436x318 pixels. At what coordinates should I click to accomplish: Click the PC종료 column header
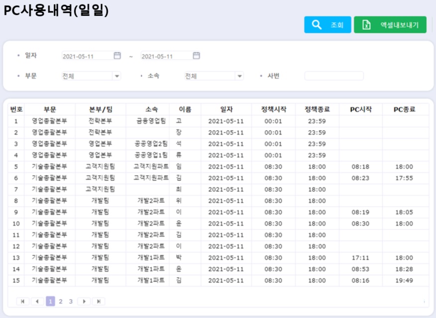tap(405, 109)
